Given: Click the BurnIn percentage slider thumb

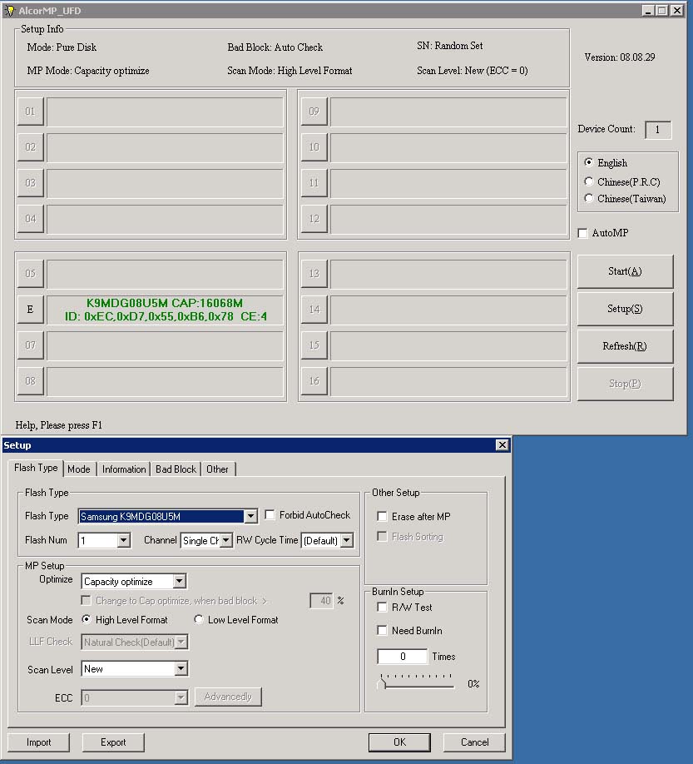Looking at the screenshot, I should click(x=383, y=683).
